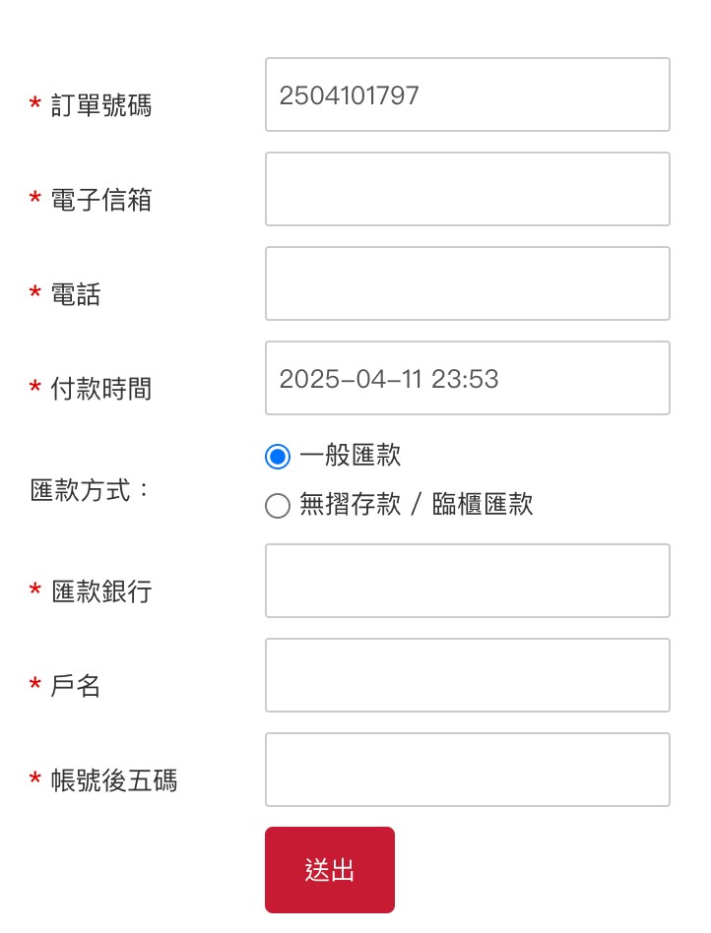Select the 付款時間 date-time field
This screenshot has height=933, width=711.
coord(467,378)
